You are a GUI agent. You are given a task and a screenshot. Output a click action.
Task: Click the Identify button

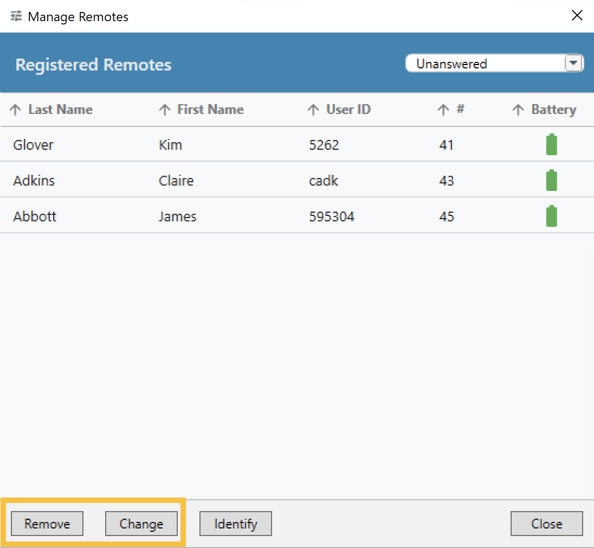point(235,524)
